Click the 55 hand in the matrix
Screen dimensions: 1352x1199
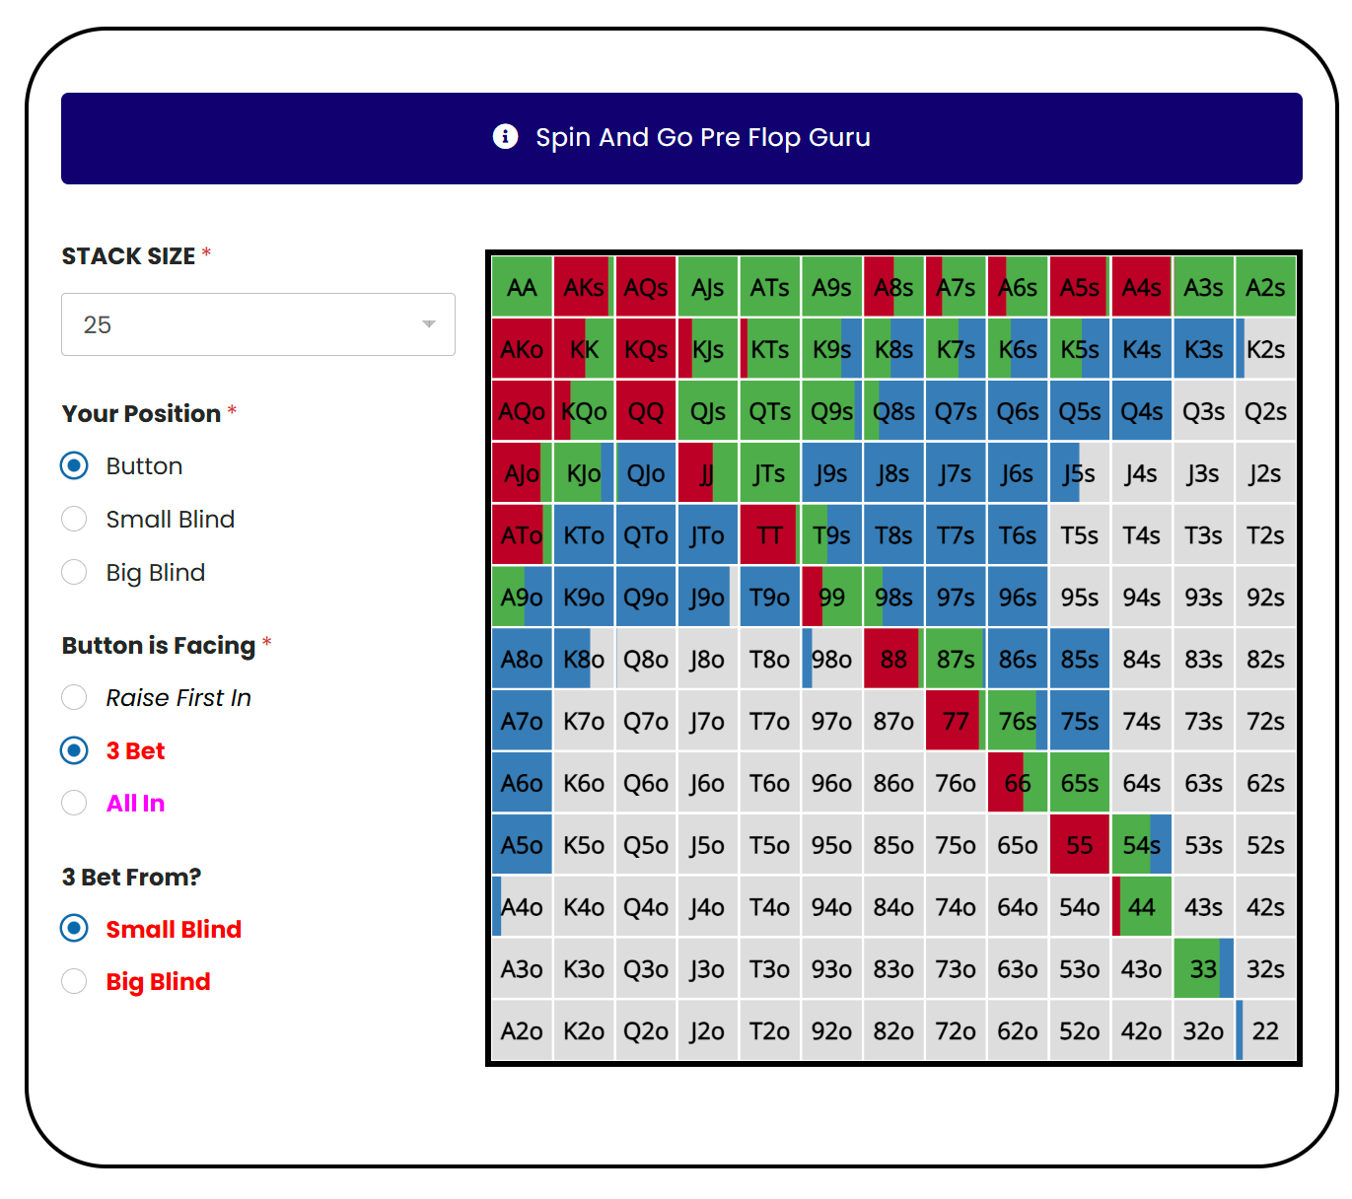(1079, 845)
